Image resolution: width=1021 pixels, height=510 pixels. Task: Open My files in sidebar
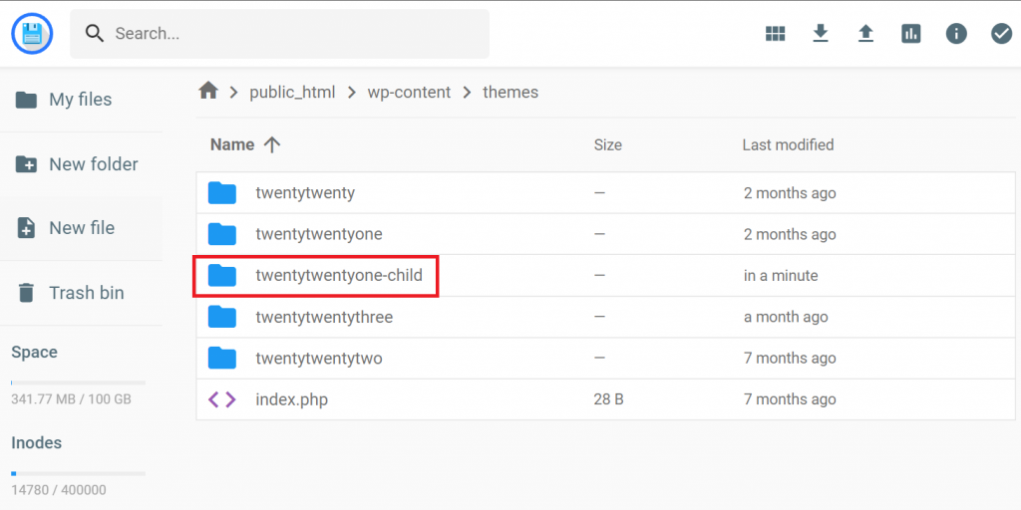[80, 100]
